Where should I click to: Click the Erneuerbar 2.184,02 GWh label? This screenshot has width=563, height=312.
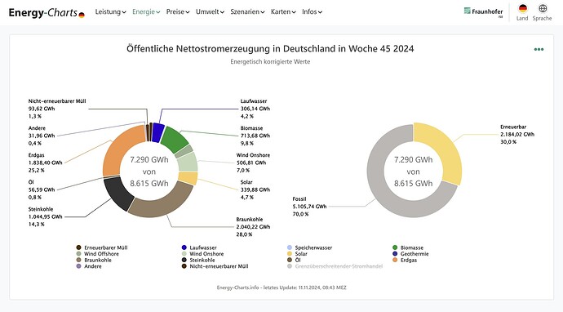click(x=517, y=135)
